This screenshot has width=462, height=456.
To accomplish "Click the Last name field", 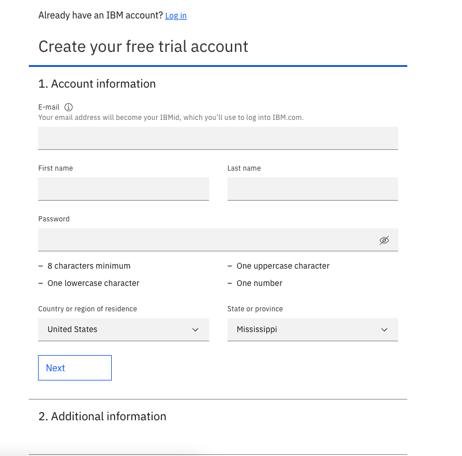I will (312, 189).
